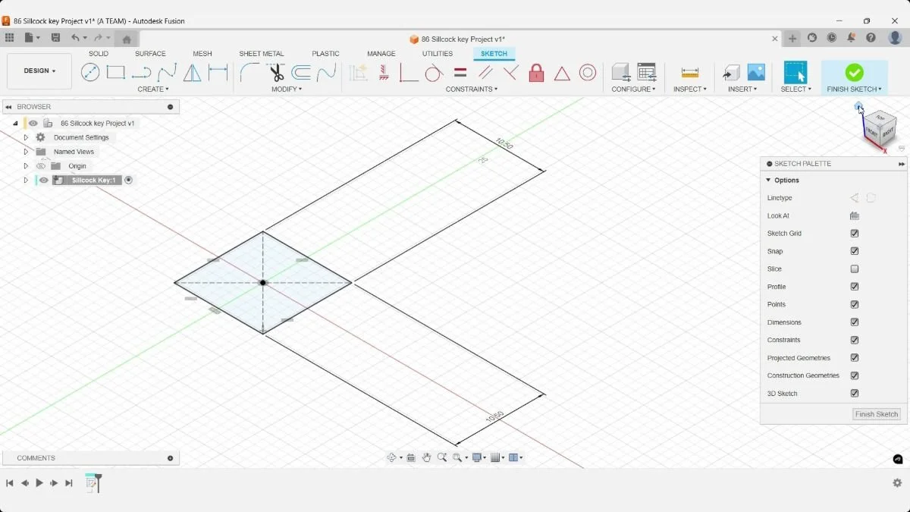The image size is (910, 512).
Task: Apply the Concentric constraint
Action: click(x=588, y=73)
